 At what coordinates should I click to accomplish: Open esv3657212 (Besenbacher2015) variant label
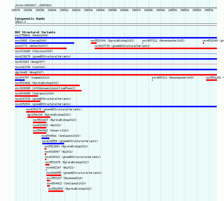[163, 41]
